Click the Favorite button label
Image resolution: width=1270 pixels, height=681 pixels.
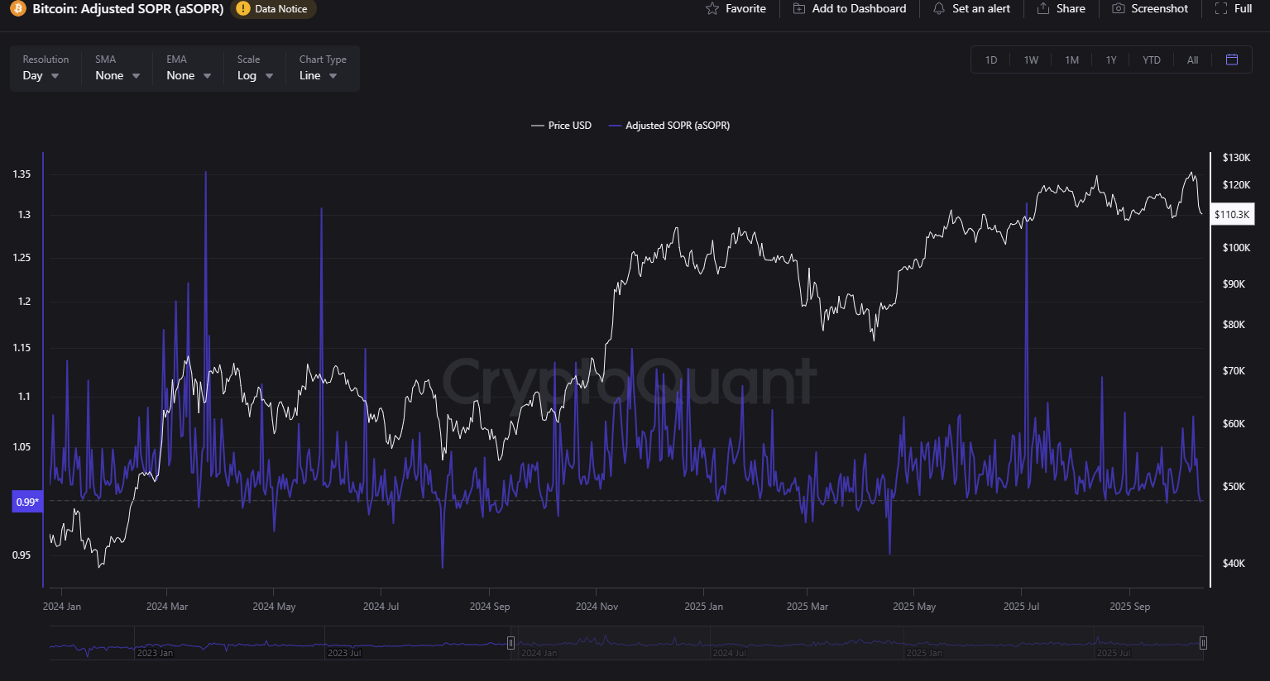point(745,8)
